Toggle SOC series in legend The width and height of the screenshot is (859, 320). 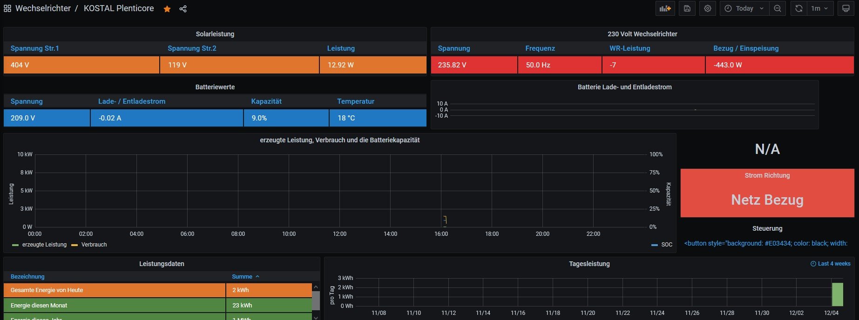pyautogui.click(x=666, y=245)
